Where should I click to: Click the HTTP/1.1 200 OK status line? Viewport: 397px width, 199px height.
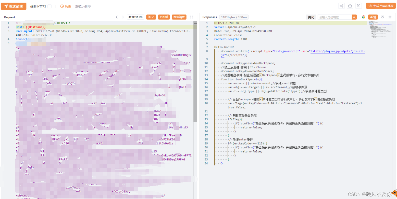(x=227, y=23)
